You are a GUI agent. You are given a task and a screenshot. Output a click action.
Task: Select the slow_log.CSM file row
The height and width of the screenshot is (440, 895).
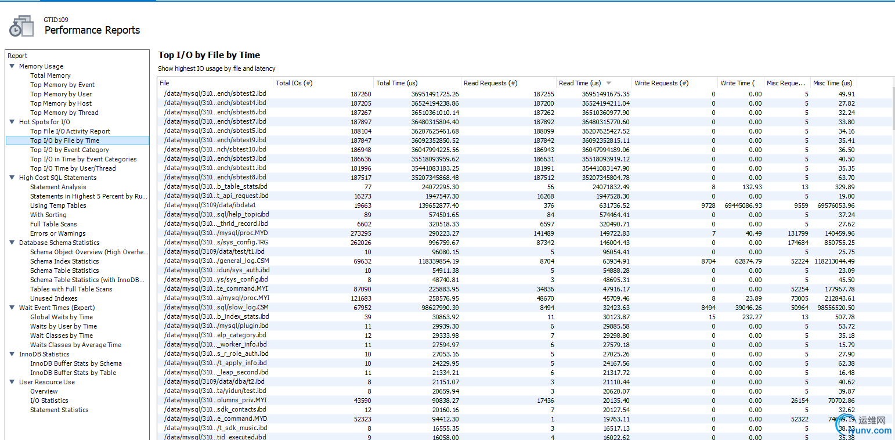507,308
